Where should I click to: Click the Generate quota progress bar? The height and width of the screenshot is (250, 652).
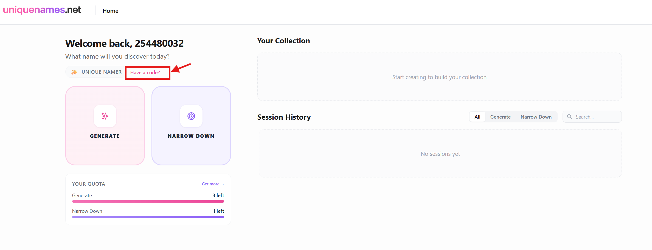point(148,201)
